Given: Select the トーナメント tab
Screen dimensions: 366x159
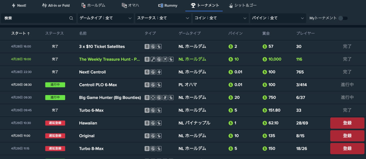Looking at the screenshot, I should tap(205, 5).
